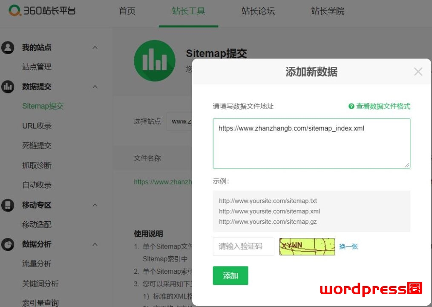Open URL收录 in the sidebar
Viewport: 432px width, 307px height.
[37, 126]
